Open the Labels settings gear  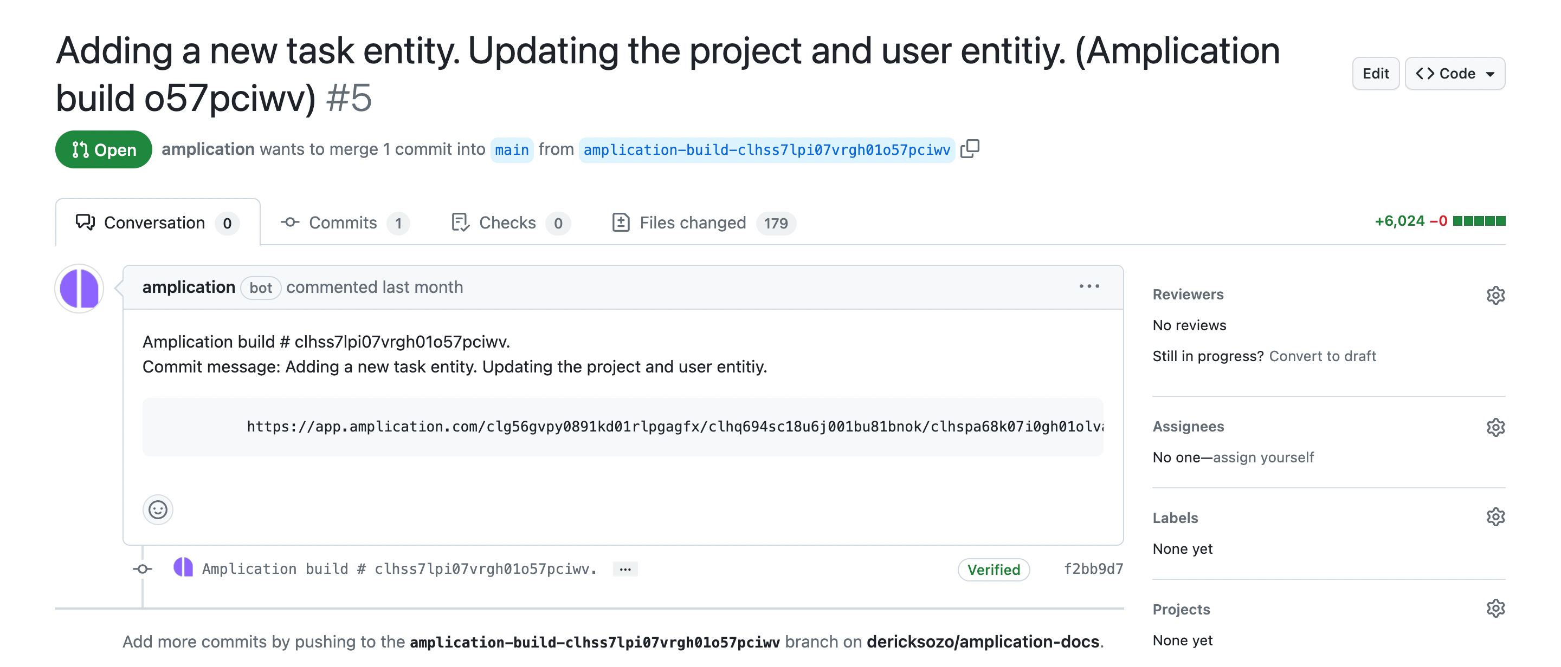(x=1495, y=517)
